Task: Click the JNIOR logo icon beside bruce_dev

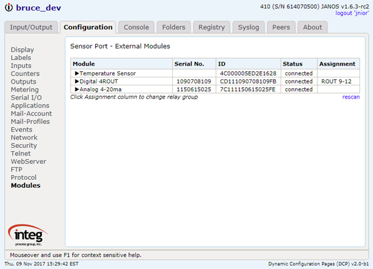Action: [9, 7]
